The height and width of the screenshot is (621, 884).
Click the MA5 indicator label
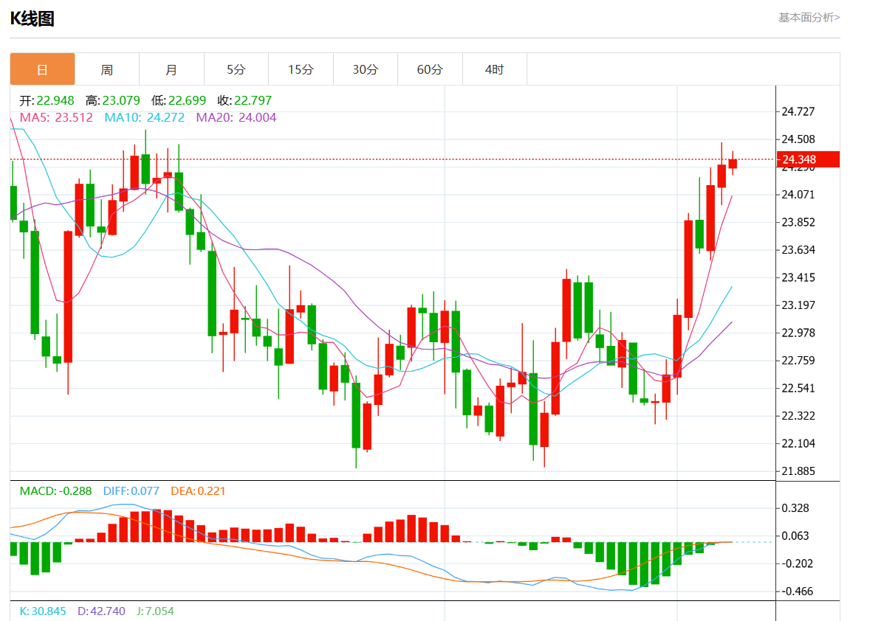(x=56, y=118)
